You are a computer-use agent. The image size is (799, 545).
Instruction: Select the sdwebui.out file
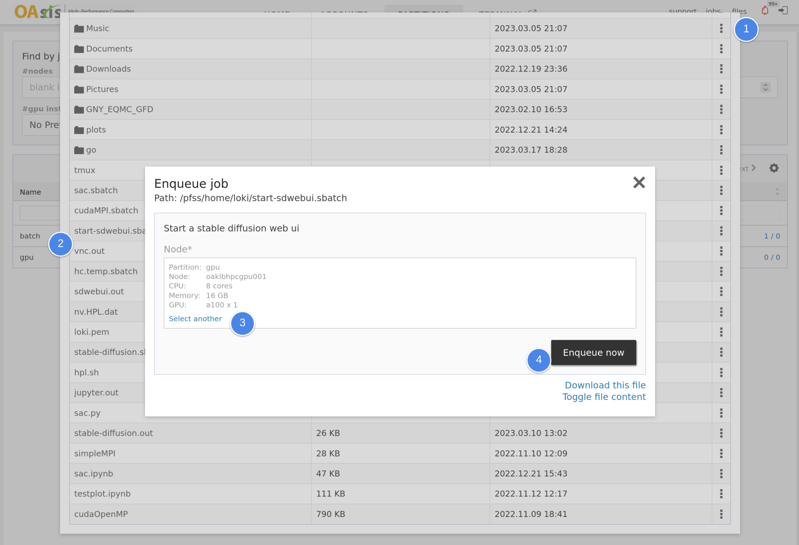click(x=99, y=291)
